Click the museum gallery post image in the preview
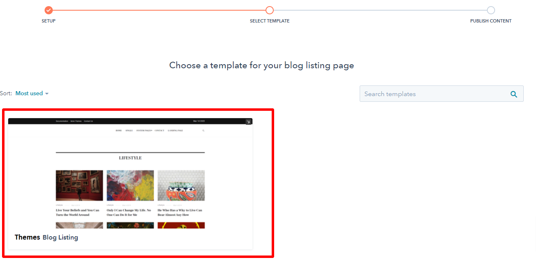The image size is (536, 260). [79, 185]
